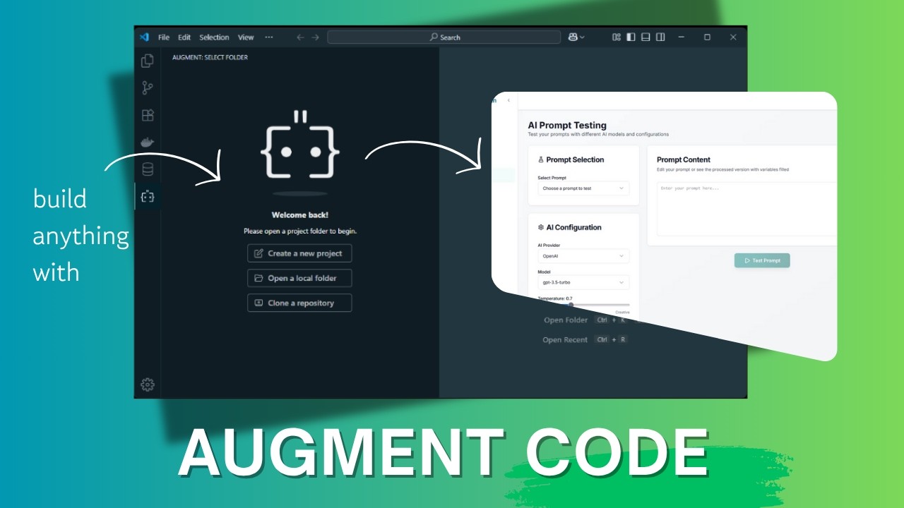Click the prompt content text area
This screenshot has width=904, height=508.
pos(745,209)
